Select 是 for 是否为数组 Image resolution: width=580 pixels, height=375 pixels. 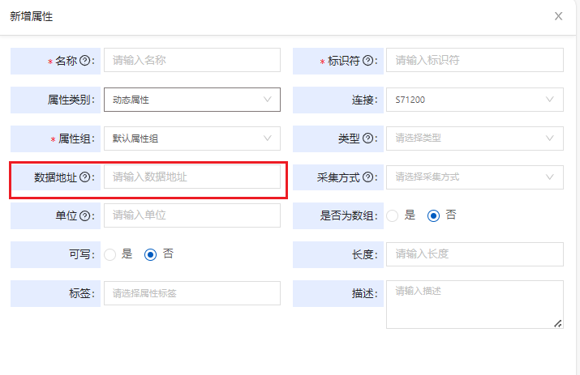tap(392, 215)
